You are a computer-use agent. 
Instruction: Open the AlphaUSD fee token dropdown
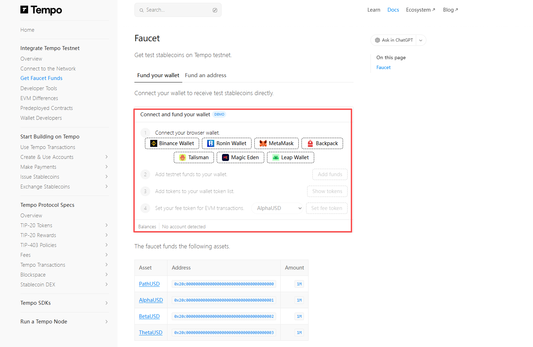[277, 208]
